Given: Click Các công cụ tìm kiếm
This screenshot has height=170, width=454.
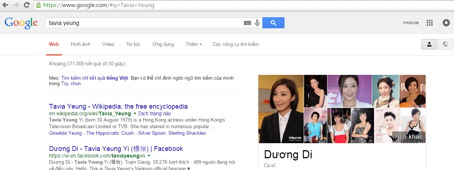Looking at the screenshot, I should 235,44.
